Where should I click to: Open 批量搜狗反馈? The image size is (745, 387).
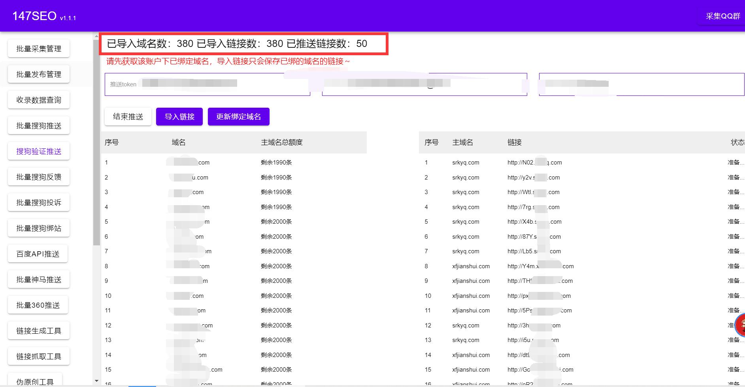(38, 176)
